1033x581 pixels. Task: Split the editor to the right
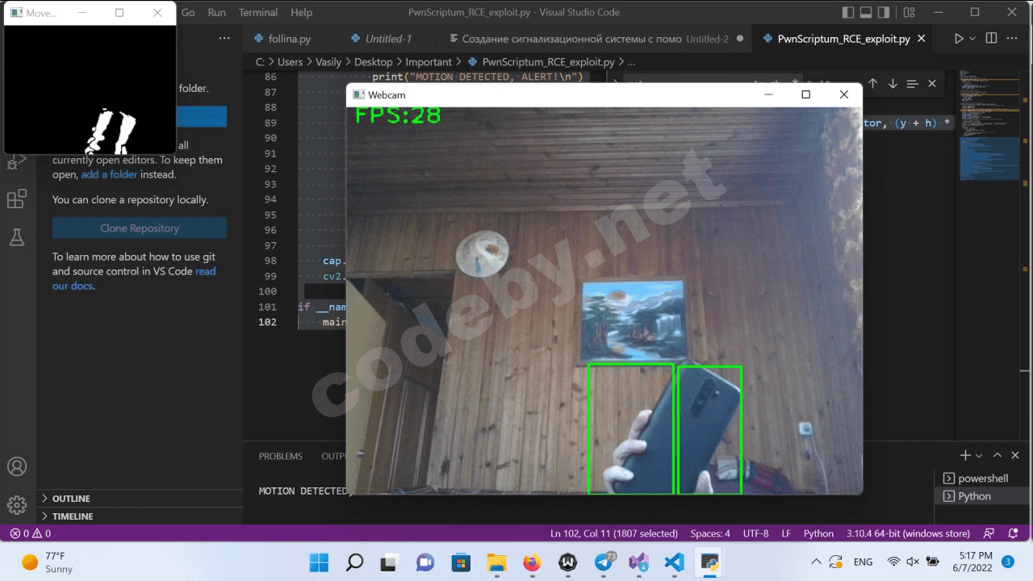tap(991, 39)
